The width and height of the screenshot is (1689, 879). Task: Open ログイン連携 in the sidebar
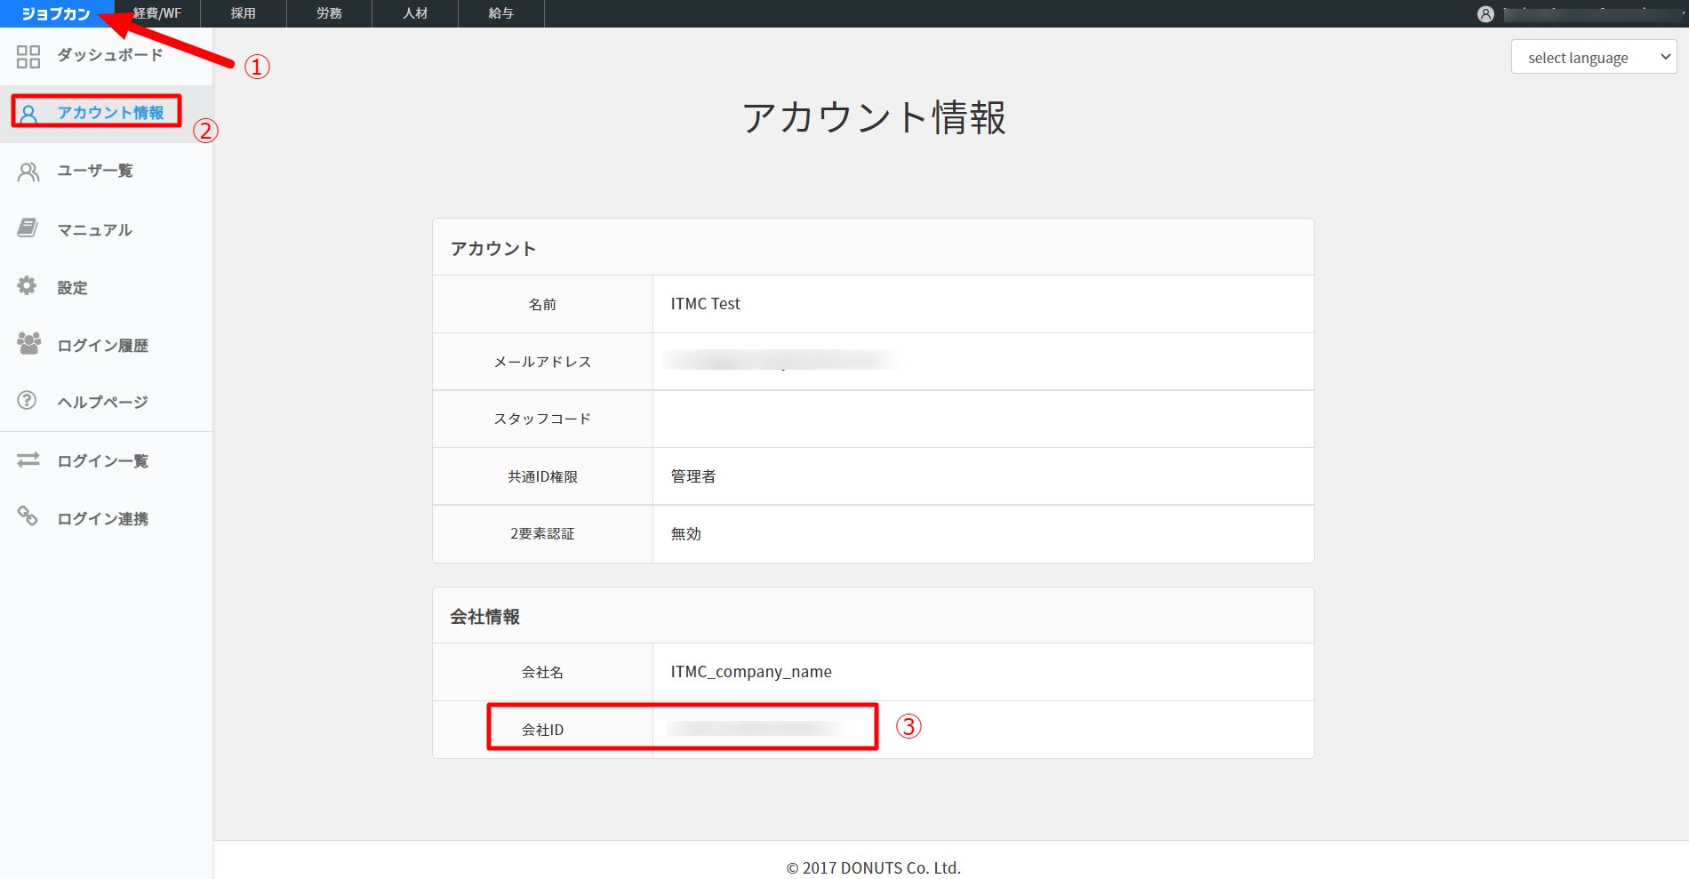pyautogui.click(x=103, y=519)
